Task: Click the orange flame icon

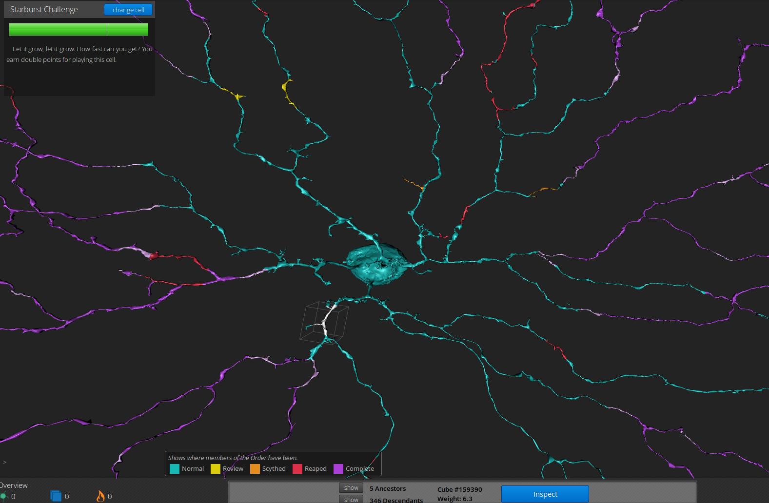Action: pyautogui.click(x=100, y=496)
